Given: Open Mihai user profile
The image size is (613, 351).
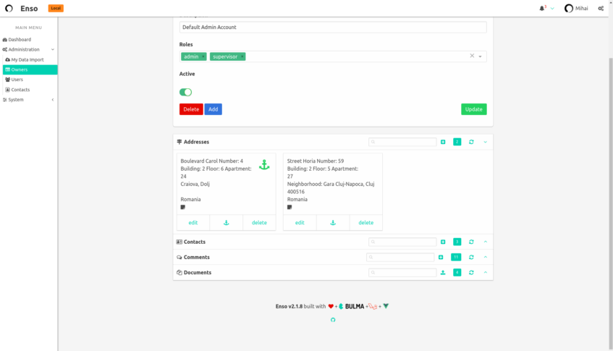Looking at the screenshot, I should coord(576,8).
